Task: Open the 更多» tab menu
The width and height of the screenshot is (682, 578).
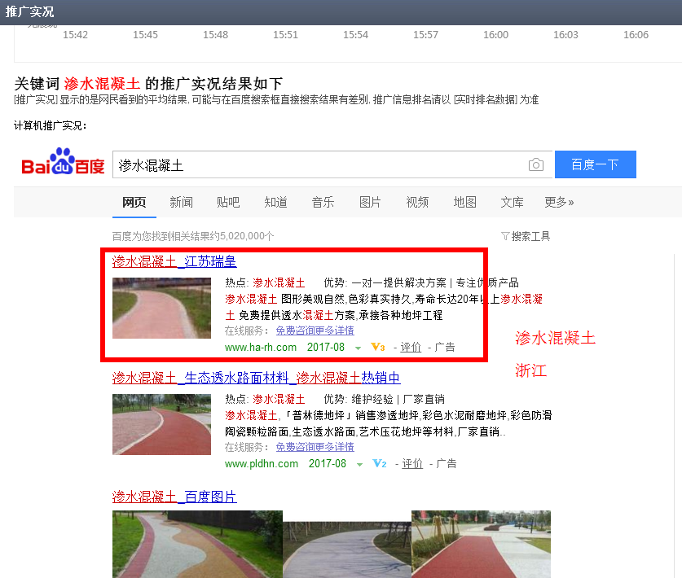Action: point(559,202)
